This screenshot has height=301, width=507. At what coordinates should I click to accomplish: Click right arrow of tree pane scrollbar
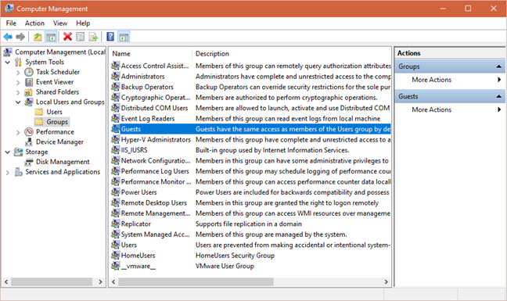point(100,282)
